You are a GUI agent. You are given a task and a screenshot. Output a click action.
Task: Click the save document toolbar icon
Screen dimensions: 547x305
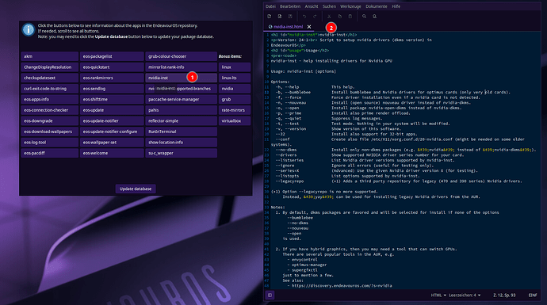click(x=290, y=17)
